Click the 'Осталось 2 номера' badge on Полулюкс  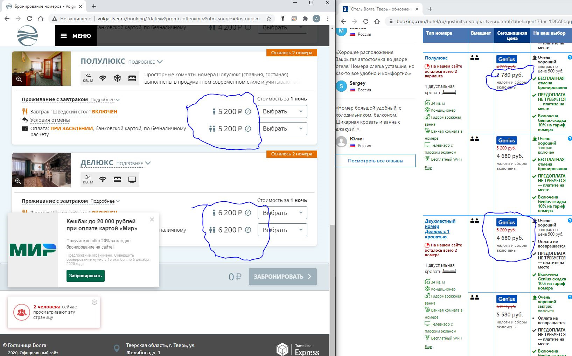point(292,53)
